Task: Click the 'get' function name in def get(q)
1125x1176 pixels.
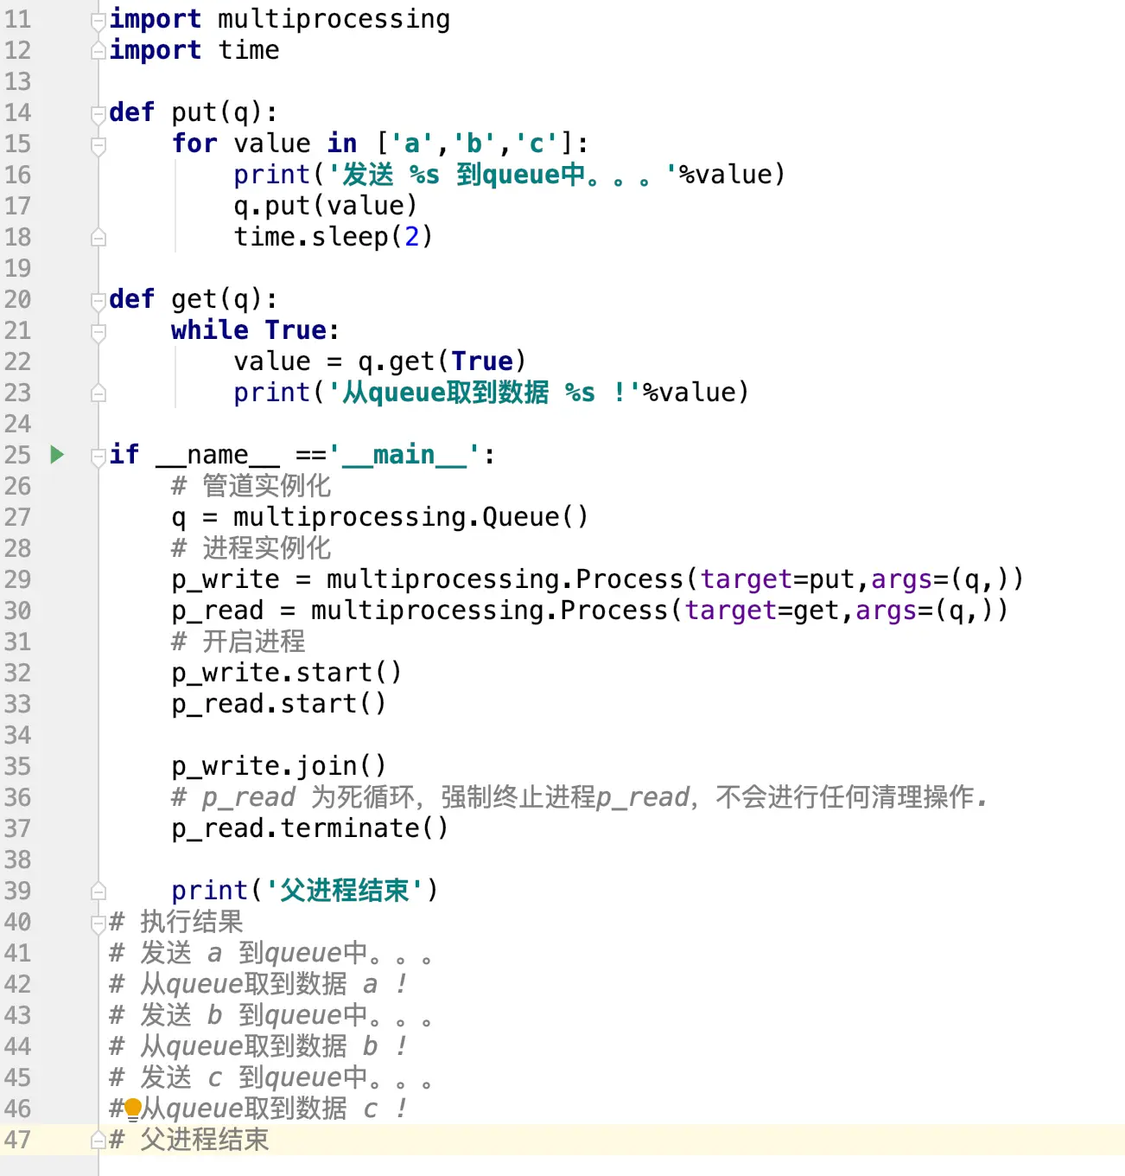Action: [194, 299]
